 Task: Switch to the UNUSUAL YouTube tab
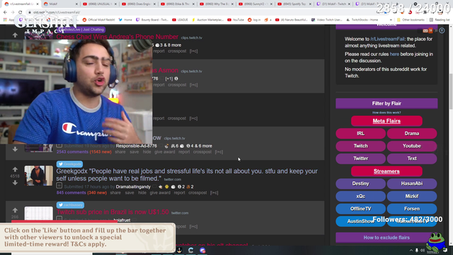[99, 4]
